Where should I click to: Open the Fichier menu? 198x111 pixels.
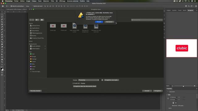coord(16,1)
